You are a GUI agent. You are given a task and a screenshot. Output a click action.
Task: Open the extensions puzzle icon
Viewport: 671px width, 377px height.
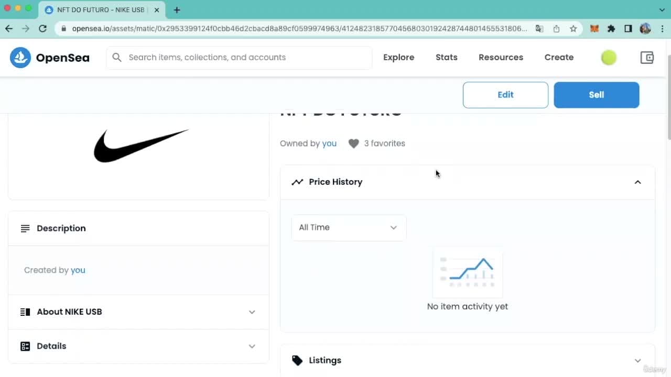[611, 29]
